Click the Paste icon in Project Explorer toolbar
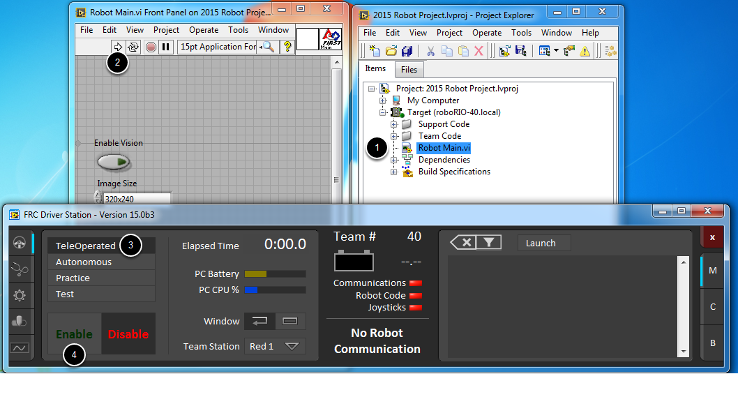The image size is (738, 397). 463,51
